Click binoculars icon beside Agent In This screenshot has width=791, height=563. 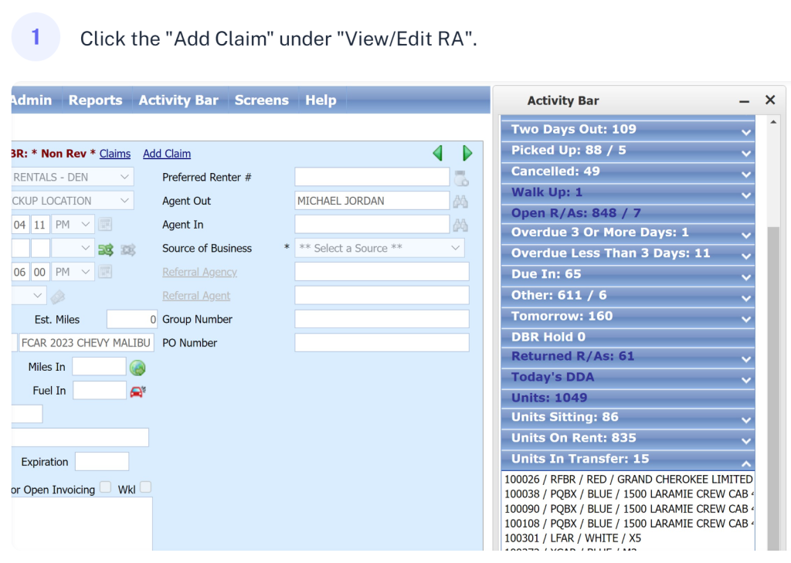460,226
